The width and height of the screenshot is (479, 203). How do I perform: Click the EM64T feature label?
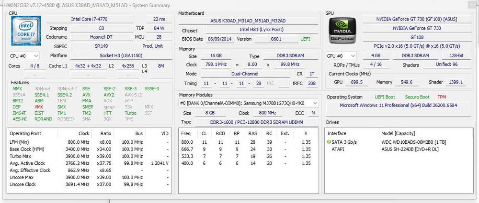point(19,113)
